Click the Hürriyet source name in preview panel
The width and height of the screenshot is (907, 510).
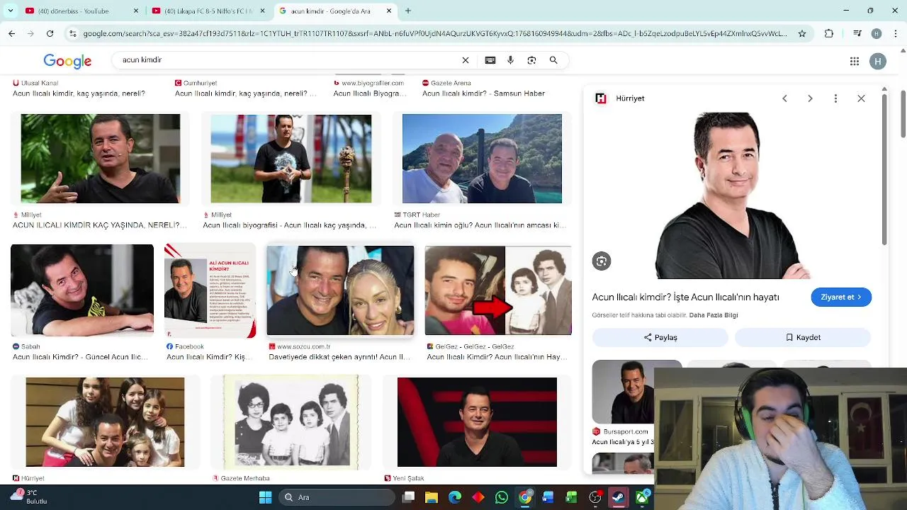pyautogui.click(x=630, y=98)
